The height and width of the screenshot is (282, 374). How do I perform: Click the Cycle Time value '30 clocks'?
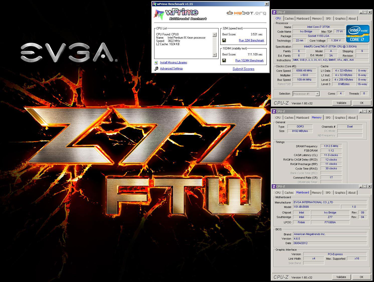(331, 168)
